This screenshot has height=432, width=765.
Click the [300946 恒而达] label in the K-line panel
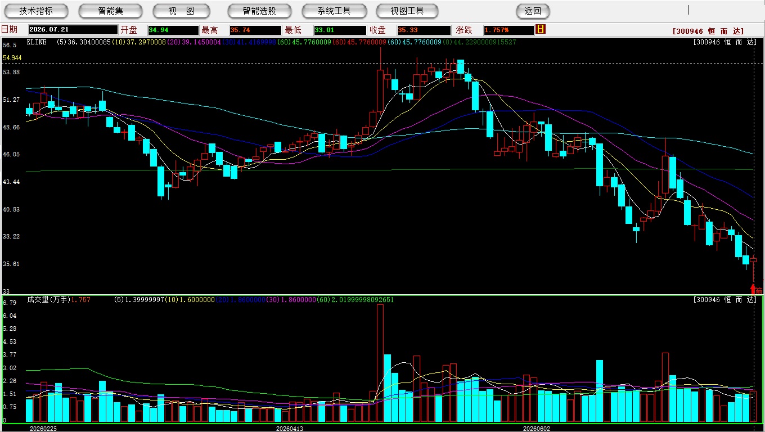coord(724,42)
